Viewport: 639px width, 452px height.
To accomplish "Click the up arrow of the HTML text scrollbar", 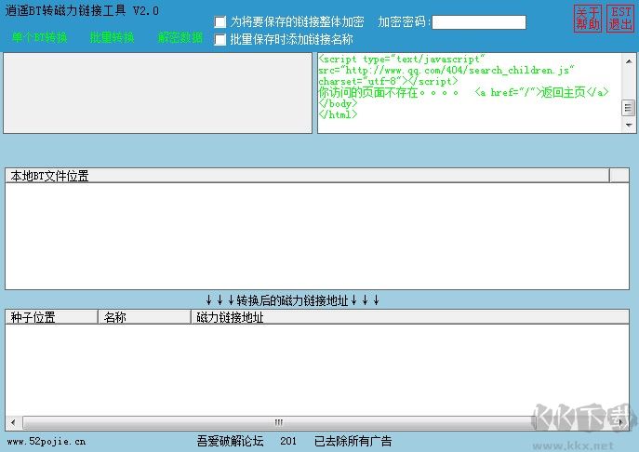I will click(629, 60).
